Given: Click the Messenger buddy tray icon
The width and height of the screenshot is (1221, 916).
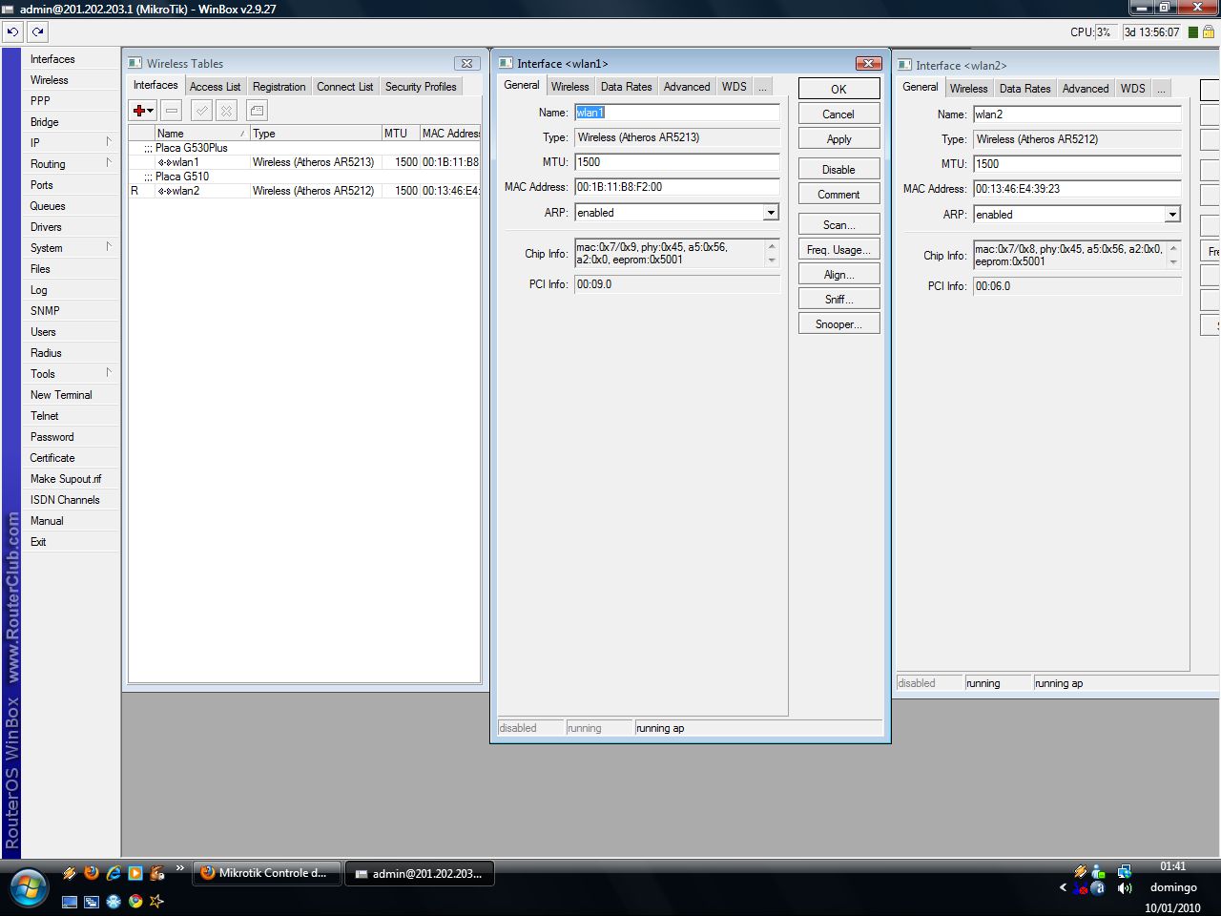Looking at the screenshot, I should 1098,871.
